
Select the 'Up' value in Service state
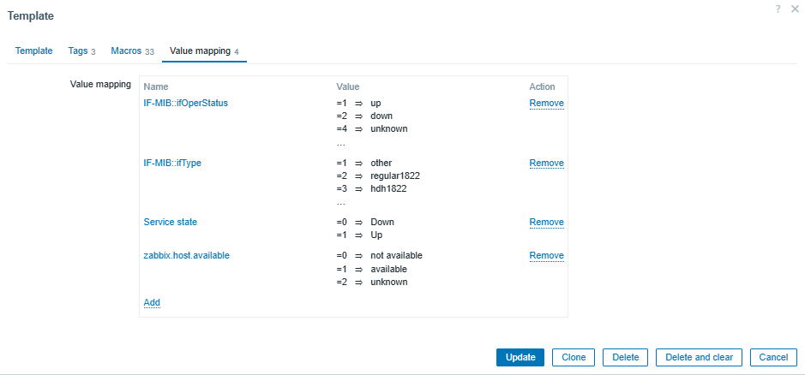point(377,235)
